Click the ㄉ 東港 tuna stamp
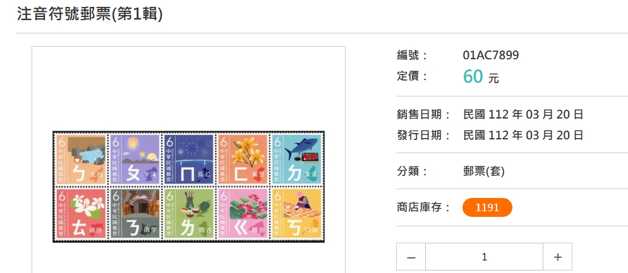The width and height of the screenshot is (628, 273). point(296,159)
